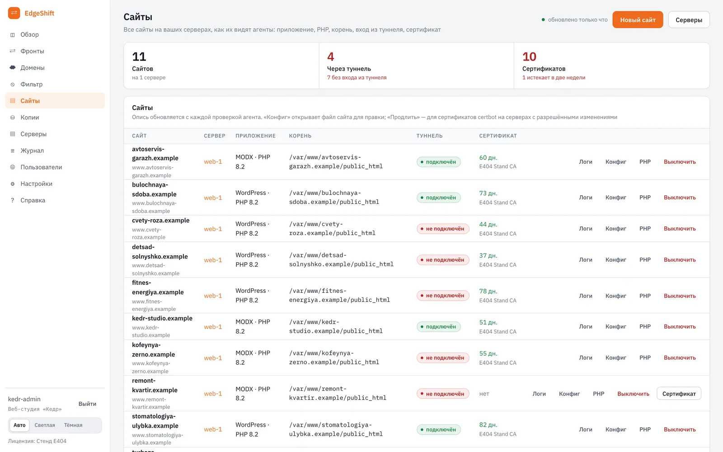Click the Домены cloud icon
Viewport: 723px width, 452px height.
[13, 68]
